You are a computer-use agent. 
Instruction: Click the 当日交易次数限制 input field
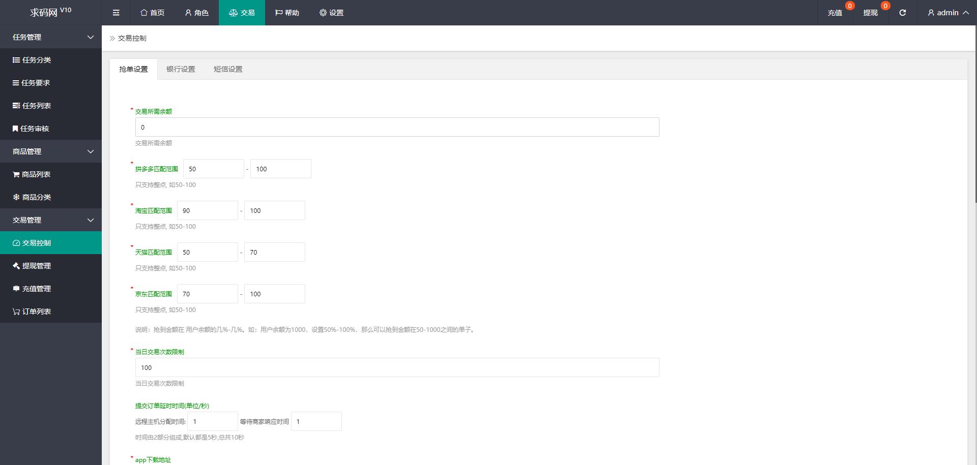coord(397,367)
